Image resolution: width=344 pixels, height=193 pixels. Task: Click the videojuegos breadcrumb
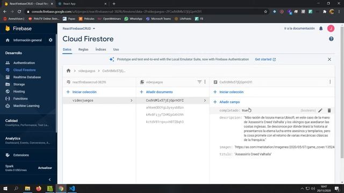tap(87, 71)
